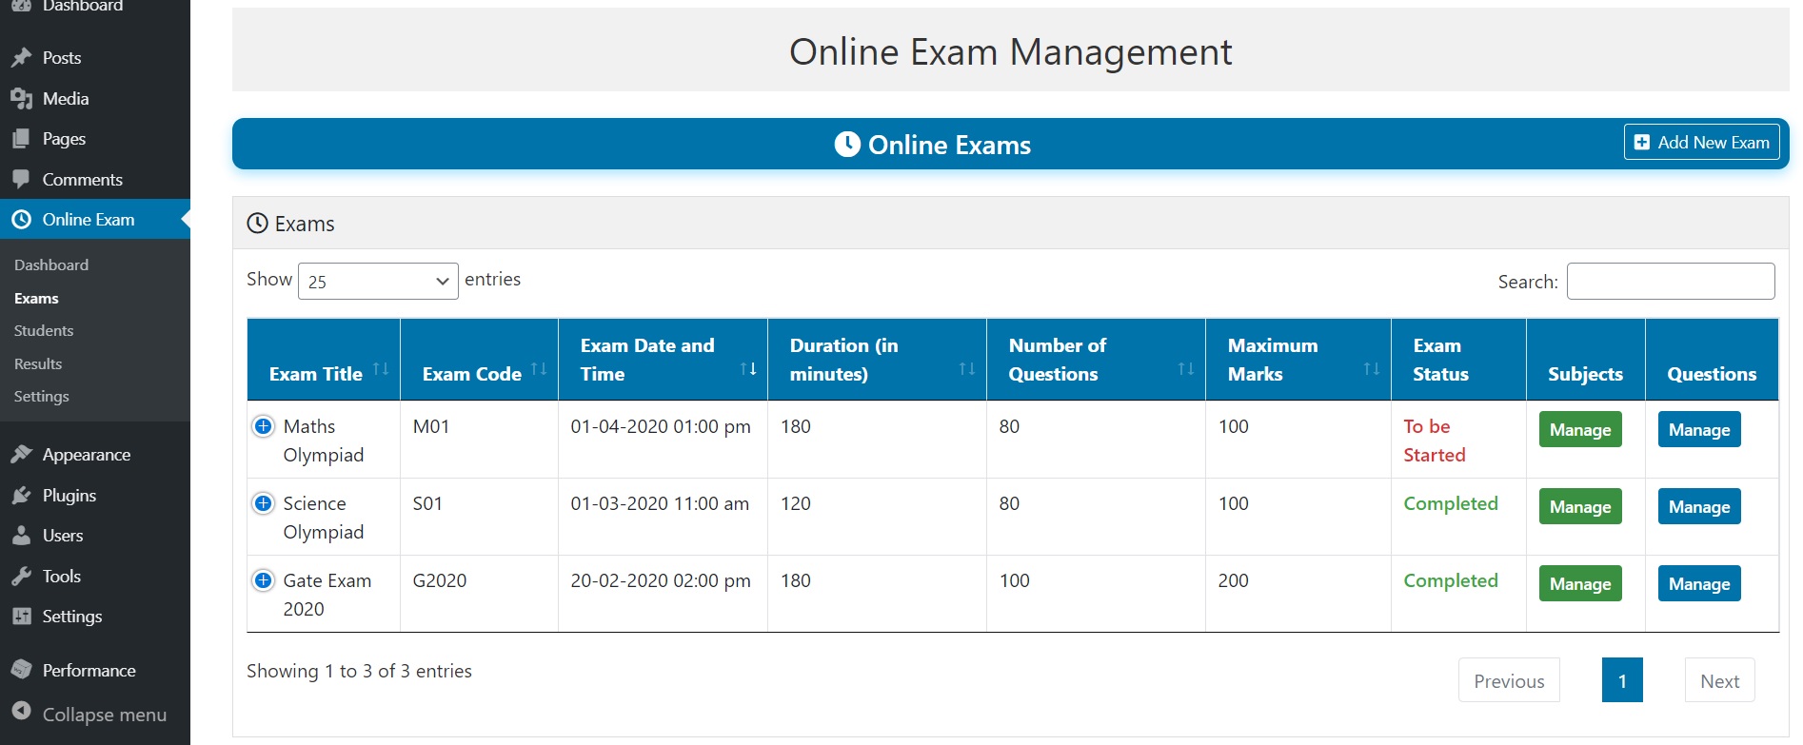Click the Previous pagination button

point(1509,680)
